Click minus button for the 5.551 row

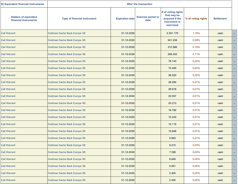234,166
